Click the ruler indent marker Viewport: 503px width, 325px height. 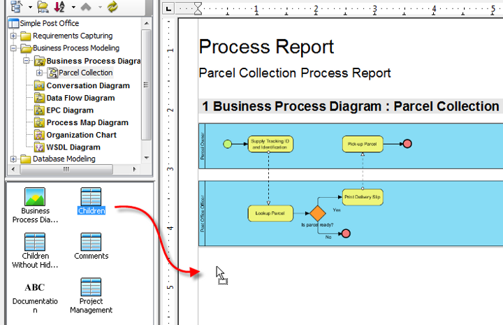198,8
